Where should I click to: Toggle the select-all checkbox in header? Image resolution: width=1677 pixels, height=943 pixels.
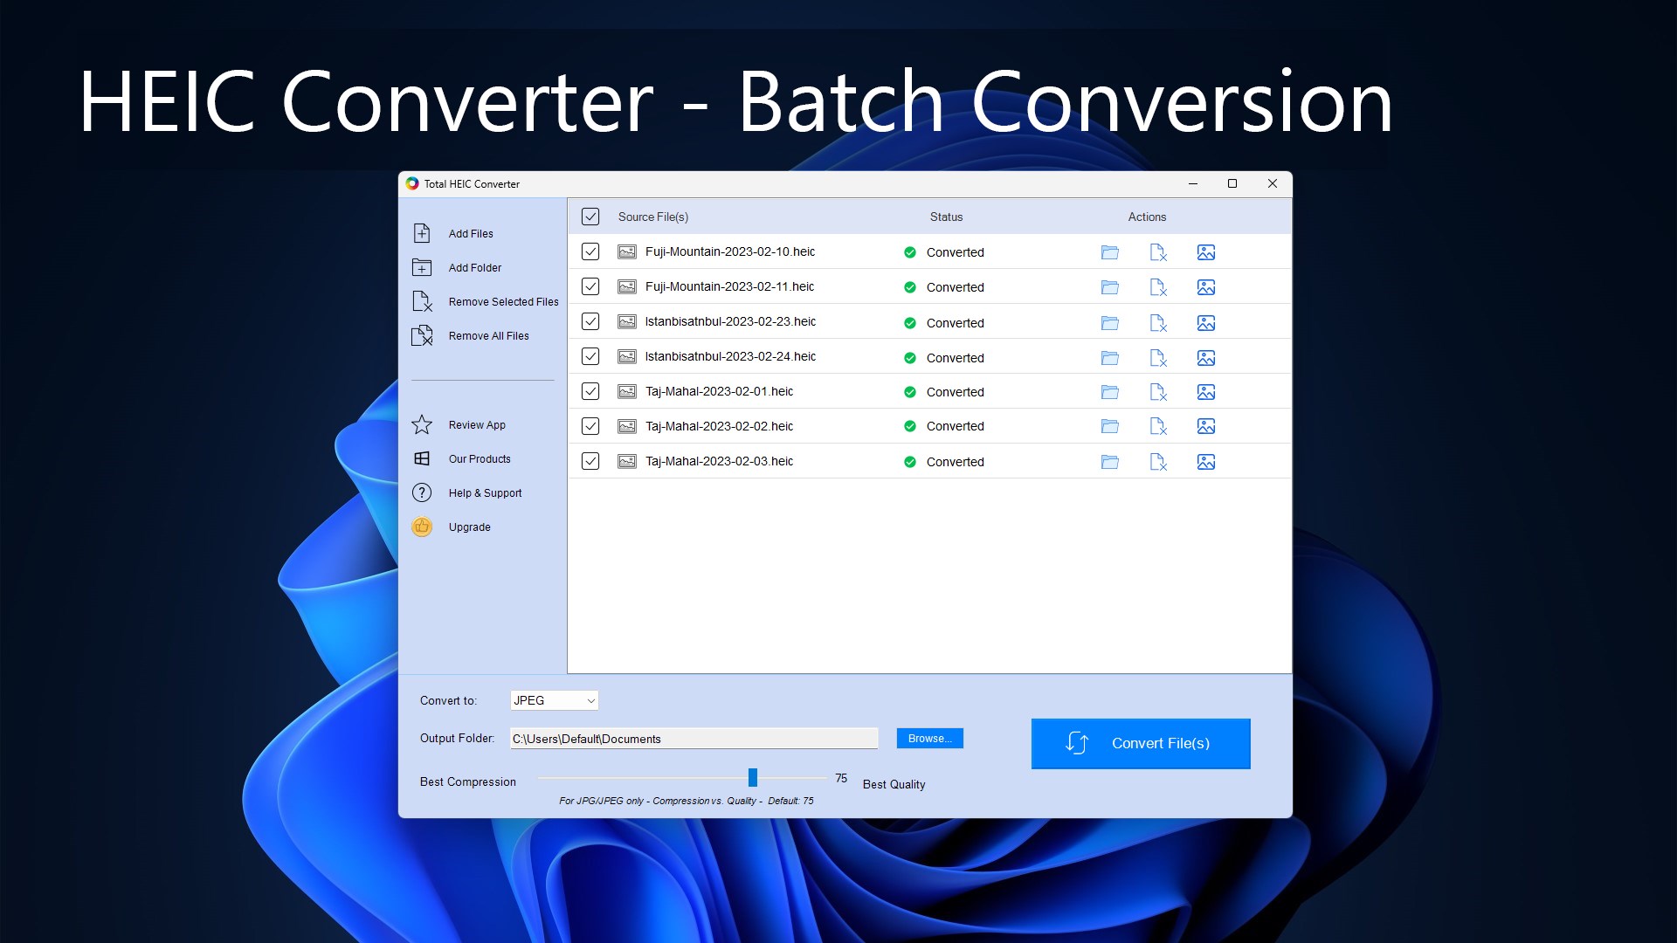(x=590, y=217)
